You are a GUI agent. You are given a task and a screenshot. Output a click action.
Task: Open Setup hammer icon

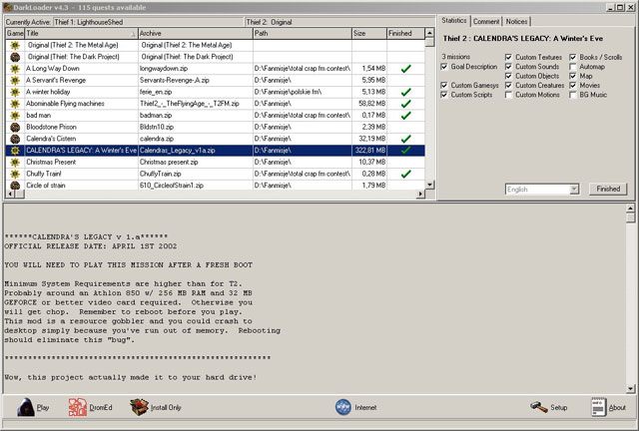click(x=539, y=407)
